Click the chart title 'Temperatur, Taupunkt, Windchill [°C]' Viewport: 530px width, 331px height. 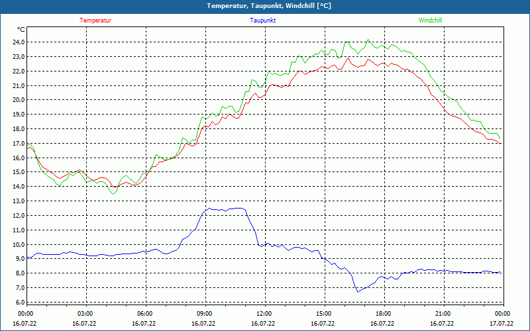269,6
